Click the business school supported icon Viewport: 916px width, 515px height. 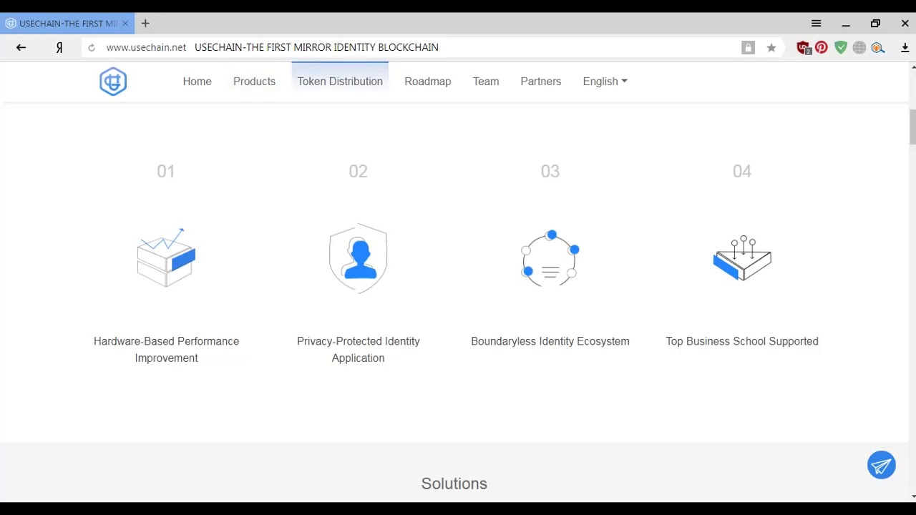pos(742,257)
